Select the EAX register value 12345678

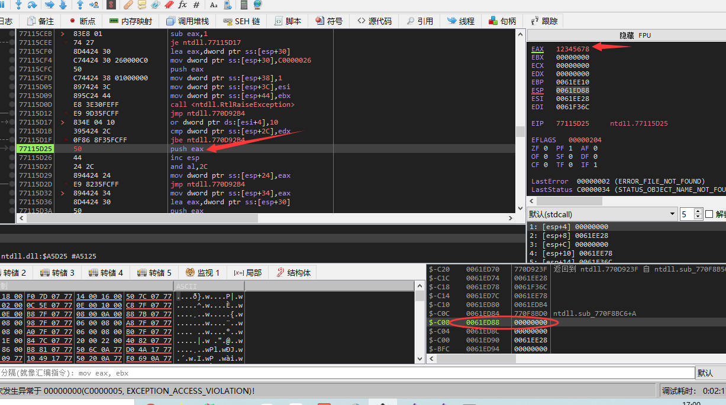pos(573,49)
